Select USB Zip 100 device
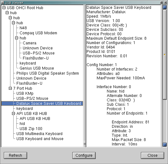Viewport: 168px width, 164px height. pos(31,129)
